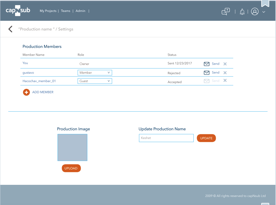Open the My Projects menu
The height and width of the screenshot is (205, 276).
tap(48, 11)
